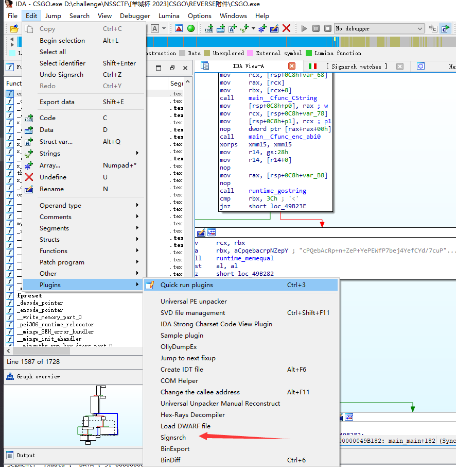This screenshot has height=467, width=456.
Task: Close the IDA View-A tab
Action: click(292, 66)
